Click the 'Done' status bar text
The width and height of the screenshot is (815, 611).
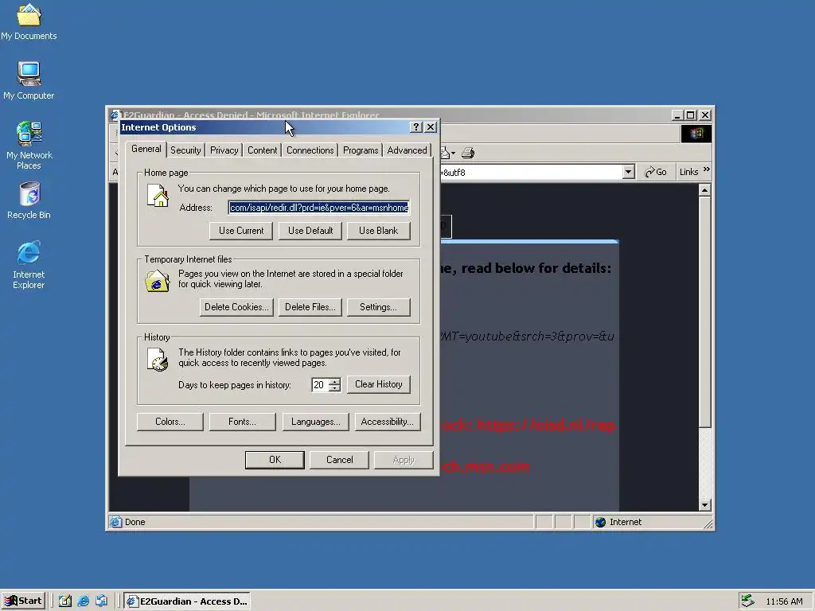click(135, 522)
